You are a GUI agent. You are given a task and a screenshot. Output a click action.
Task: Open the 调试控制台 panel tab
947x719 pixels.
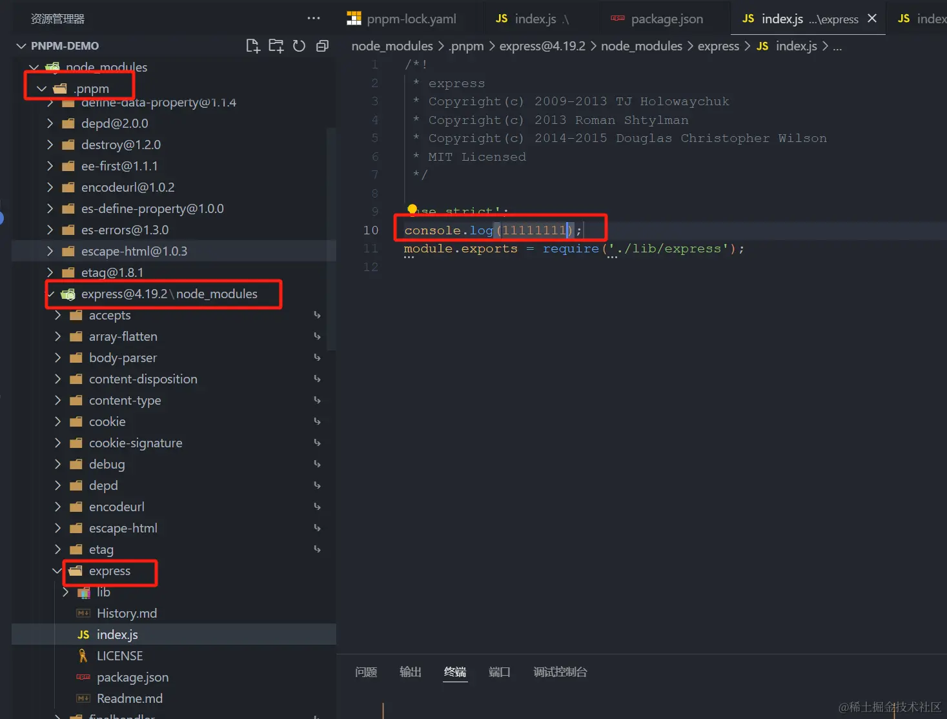coord(560,672)
